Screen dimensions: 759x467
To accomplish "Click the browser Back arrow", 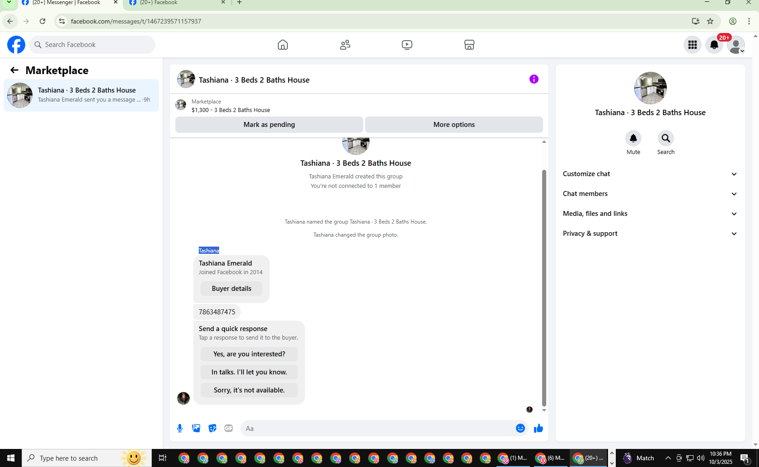I will tap(10, 21).
